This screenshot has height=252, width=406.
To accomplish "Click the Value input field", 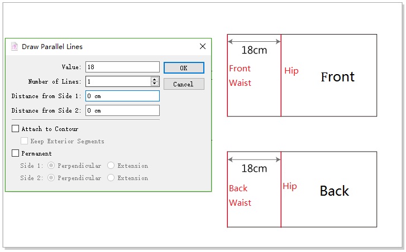I will coord(122,67).
